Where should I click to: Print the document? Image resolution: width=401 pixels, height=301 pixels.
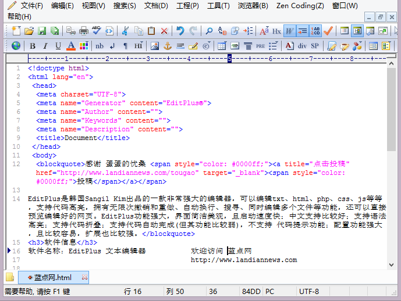click(84, 31)
